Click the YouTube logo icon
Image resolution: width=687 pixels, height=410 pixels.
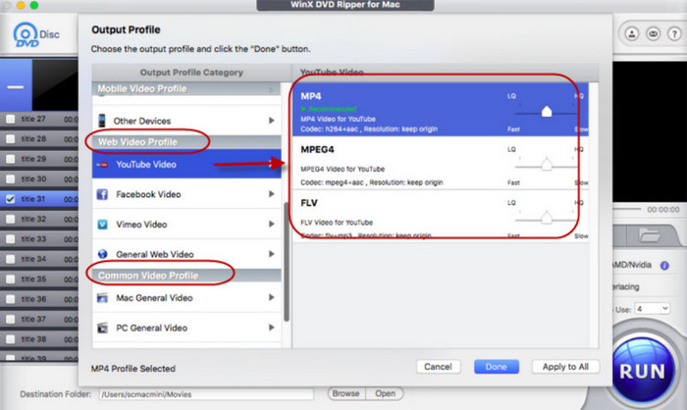coord(102,165)
